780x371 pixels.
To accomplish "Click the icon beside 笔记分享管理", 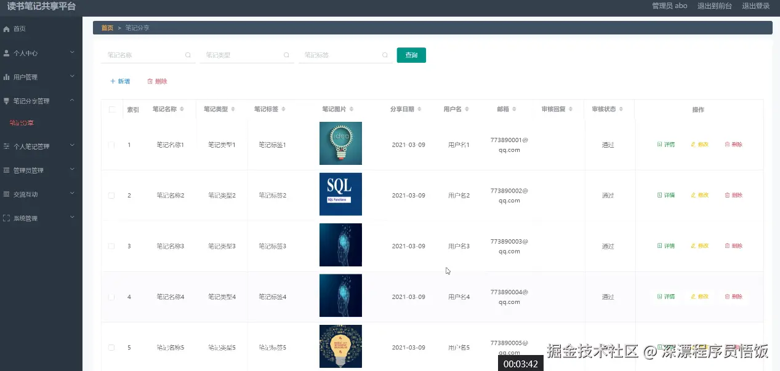I will pos(7,100).
